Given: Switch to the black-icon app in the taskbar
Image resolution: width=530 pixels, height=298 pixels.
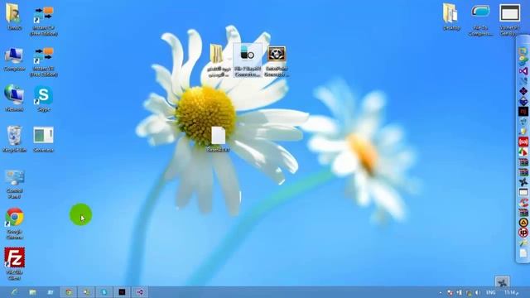Looking at the screenshot, I should click(x=122, y=292).
